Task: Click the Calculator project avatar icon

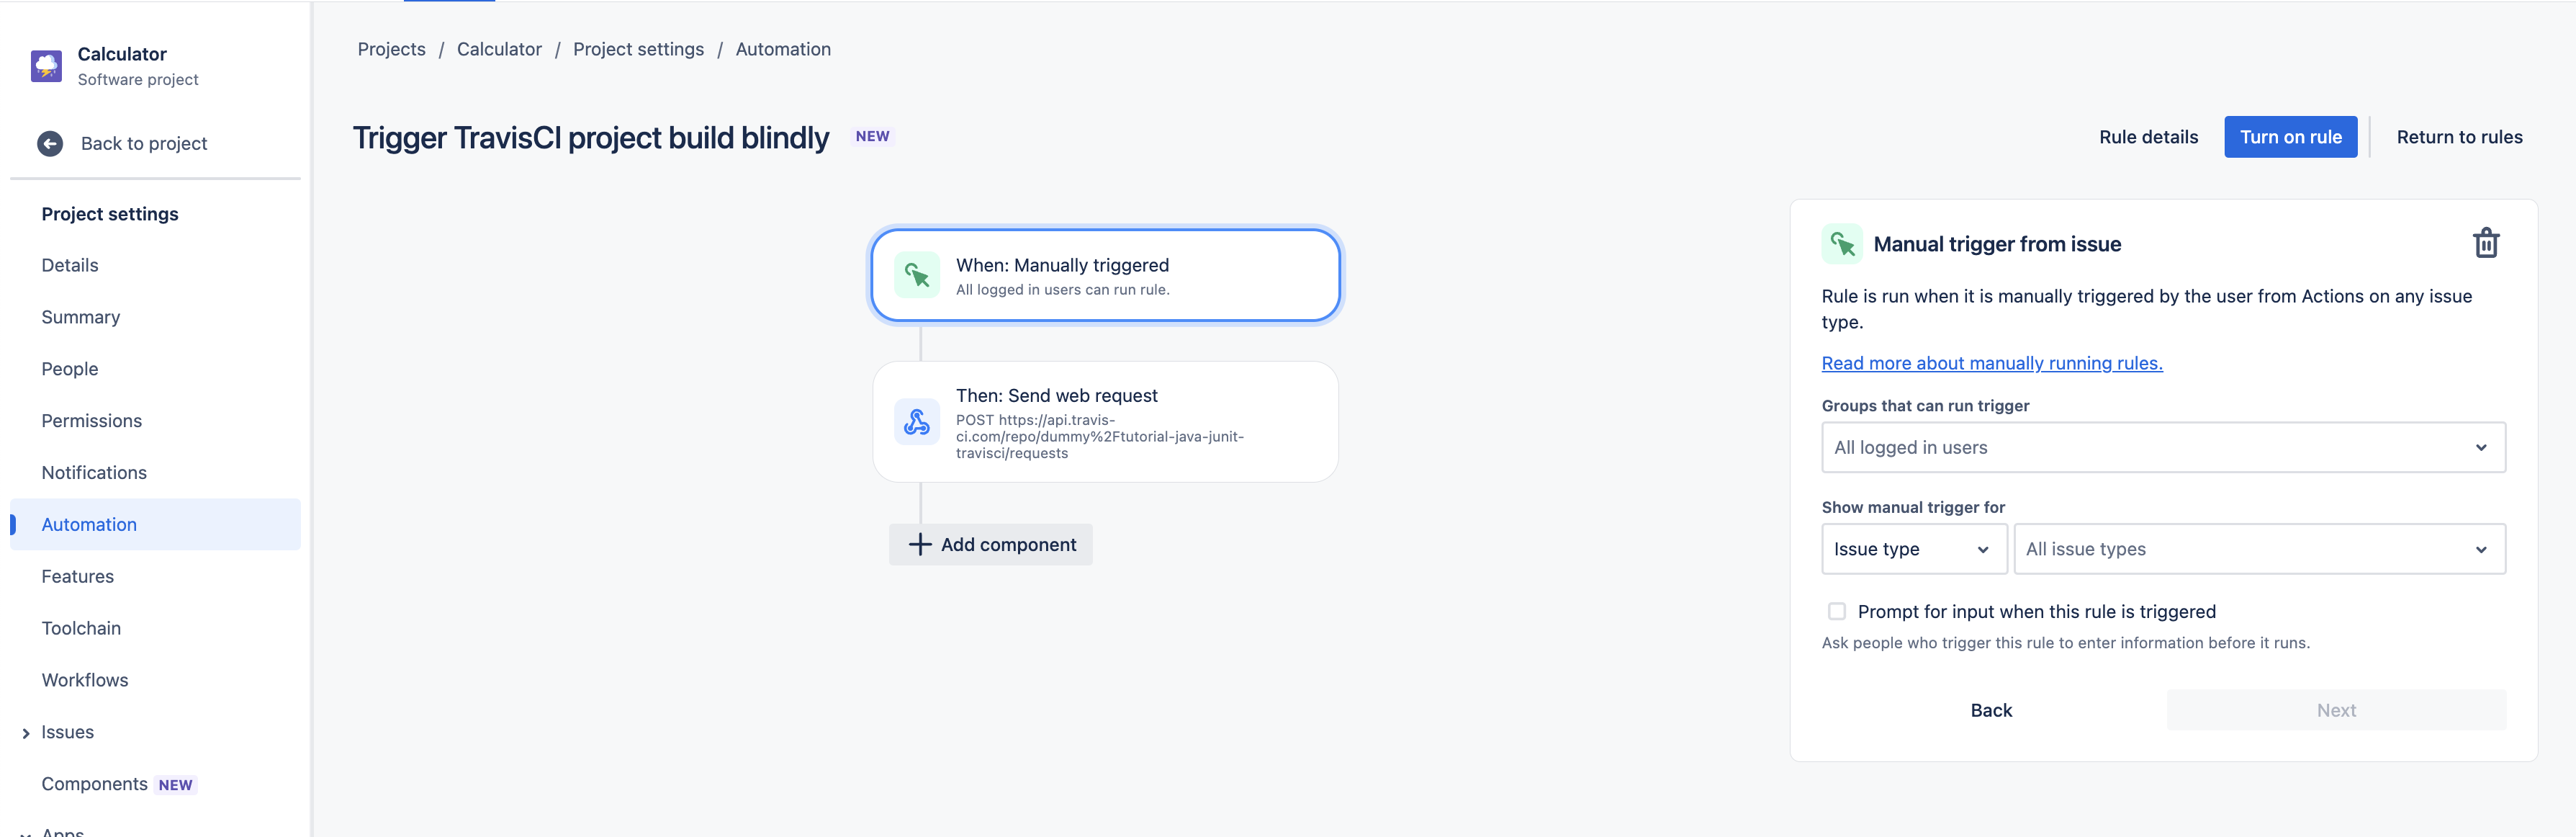Action: (46, 66)
